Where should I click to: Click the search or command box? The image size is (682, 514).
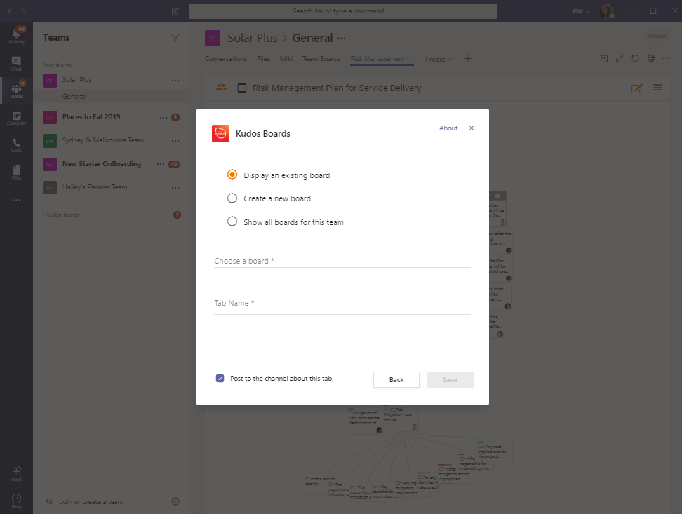coord(342,11)
